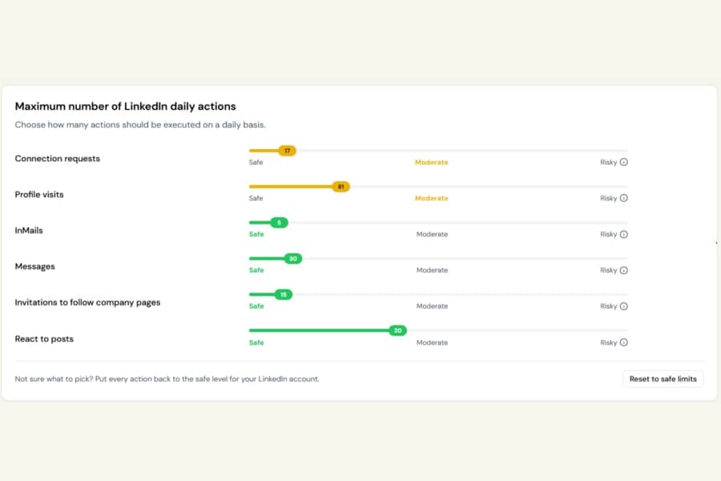The width and height of the screenshot is (721, 481).
Task: Click the 'Not sure what to pick?' hint text
Action: tap(167, 379)
